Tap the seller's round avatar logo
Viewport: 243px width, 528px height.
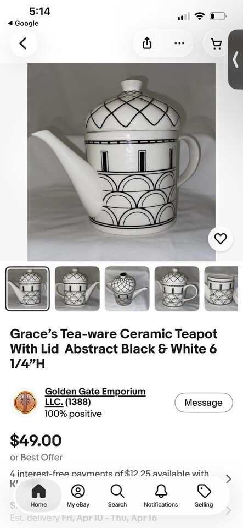click(26, 403)
